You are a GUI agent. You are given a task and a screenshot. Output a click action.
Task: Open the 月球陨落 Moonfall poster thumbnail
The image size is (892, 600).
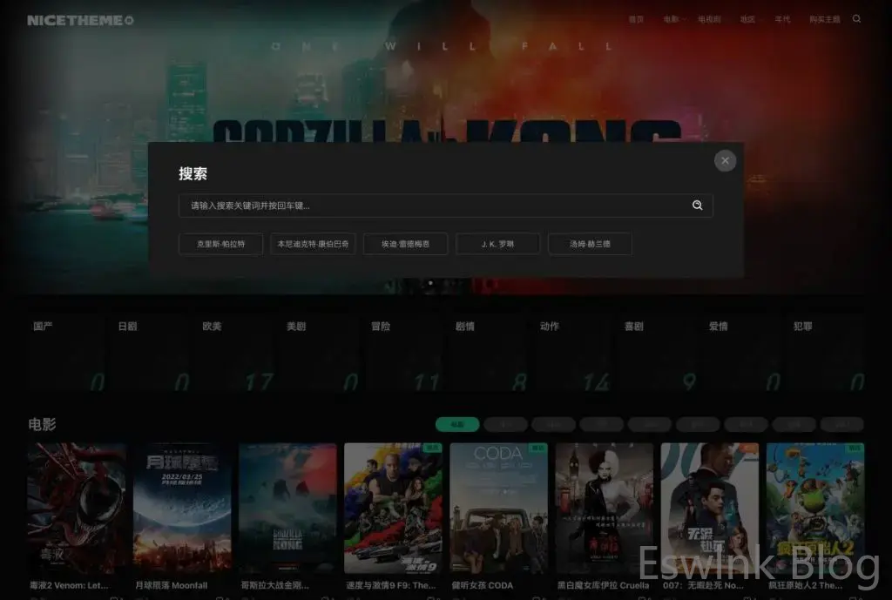(181, 508)
